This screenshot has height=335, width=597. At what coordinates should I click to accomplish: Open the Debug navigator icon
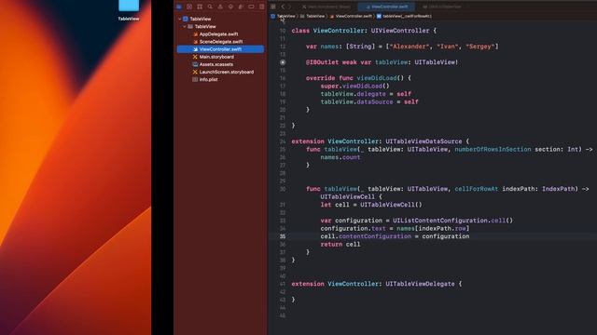pyautogui.click(x=241, y=7)
